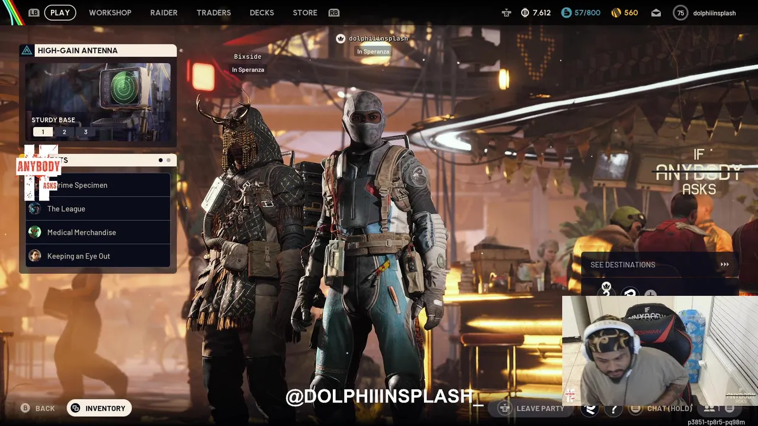Screen dimensions: 758x426
Task: Click the highlighted In Speranza status
Action: coord(372,51)
